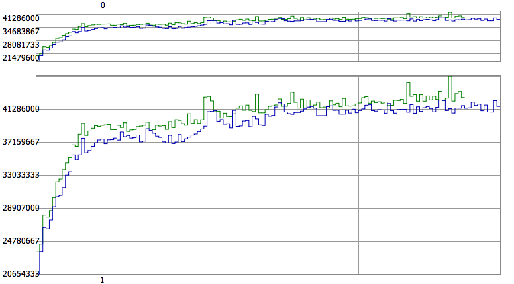This screenshot has width=514, height=284.
Task: Click the 28907000 axis label
Action: 21,208
